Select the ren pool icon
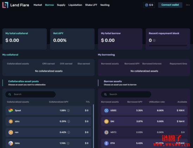Image resolution: width=193 pixels, height=148 pixels. (11, 132)
